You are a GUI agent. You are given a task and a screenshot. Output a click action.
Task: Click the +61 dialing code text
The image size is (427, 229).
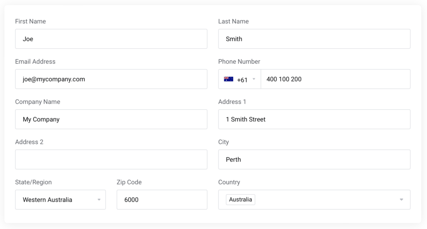(242, 80)
